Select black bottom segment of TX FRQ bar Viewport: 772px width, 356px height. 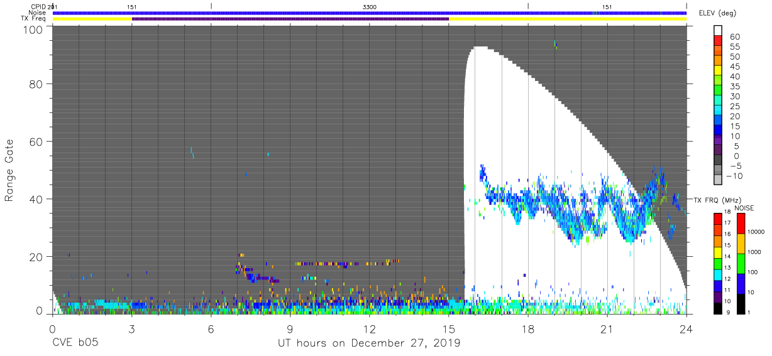tap(718, 307)
